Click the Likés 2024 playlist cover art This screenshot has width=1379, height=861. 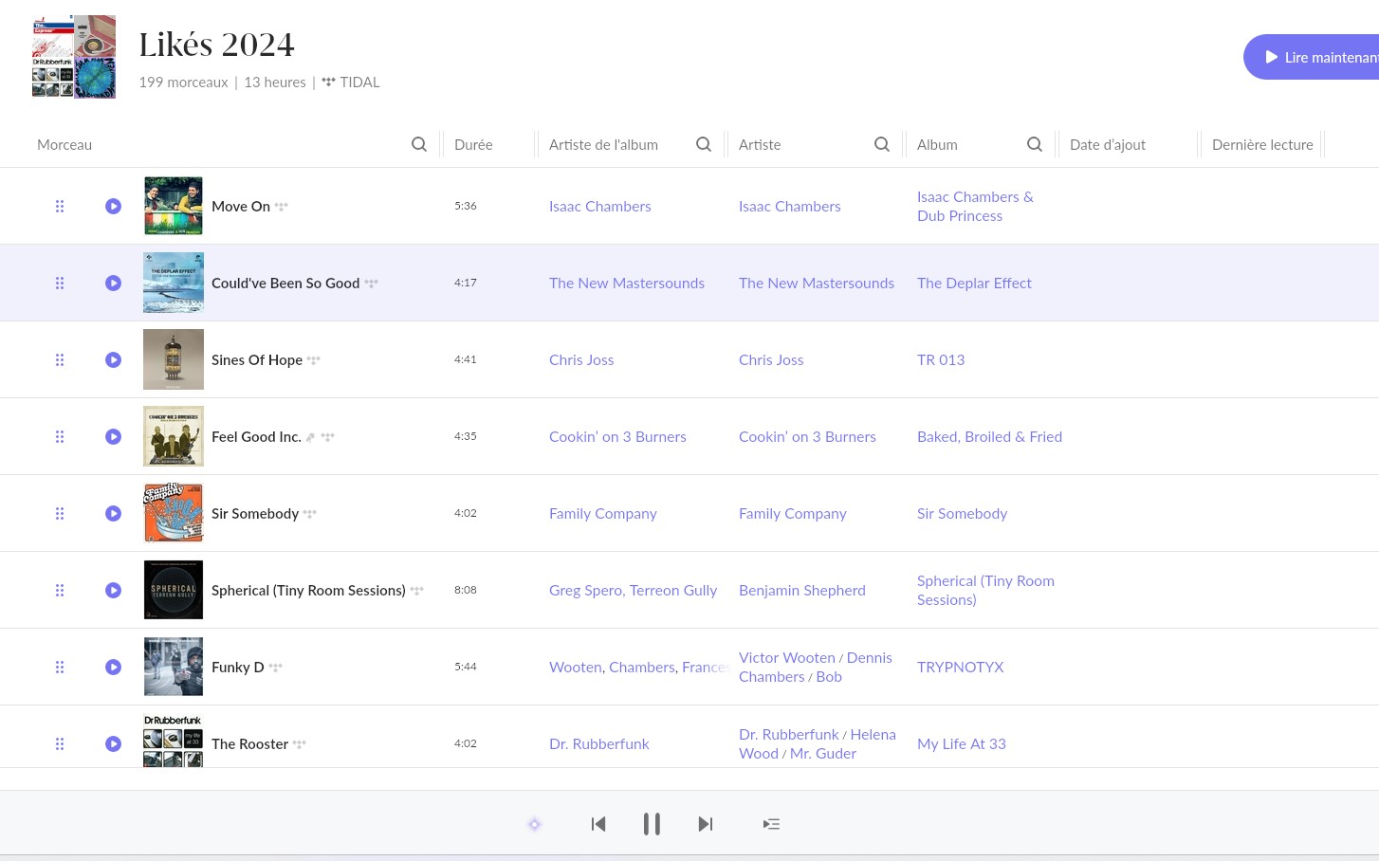tap(74, 57)
